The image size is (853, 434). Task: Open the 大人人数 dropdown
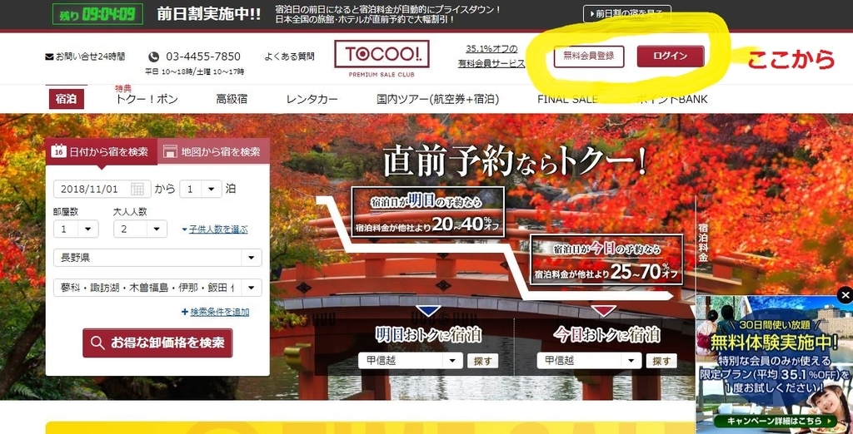click(x=140, y=229)
